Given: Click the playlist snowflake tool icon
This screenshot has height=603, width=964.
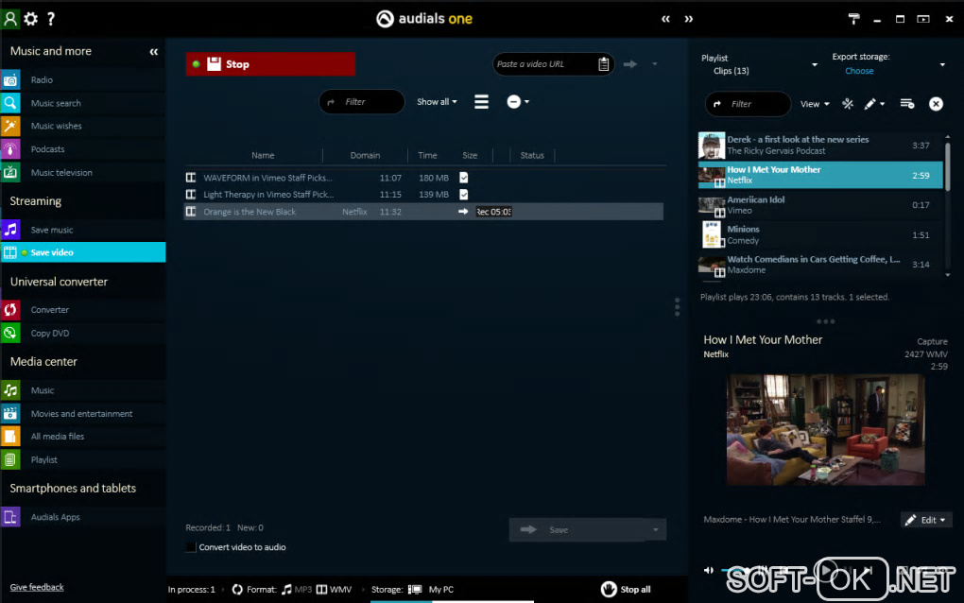Looking at the screenshot, I should click(848, 104).
